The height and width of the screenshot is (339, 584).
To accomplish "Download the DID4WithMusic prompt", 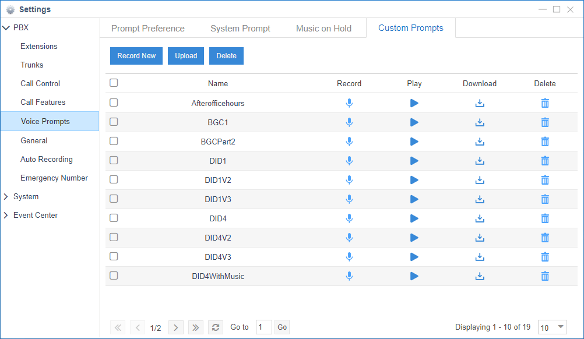I will pos(480,276).
